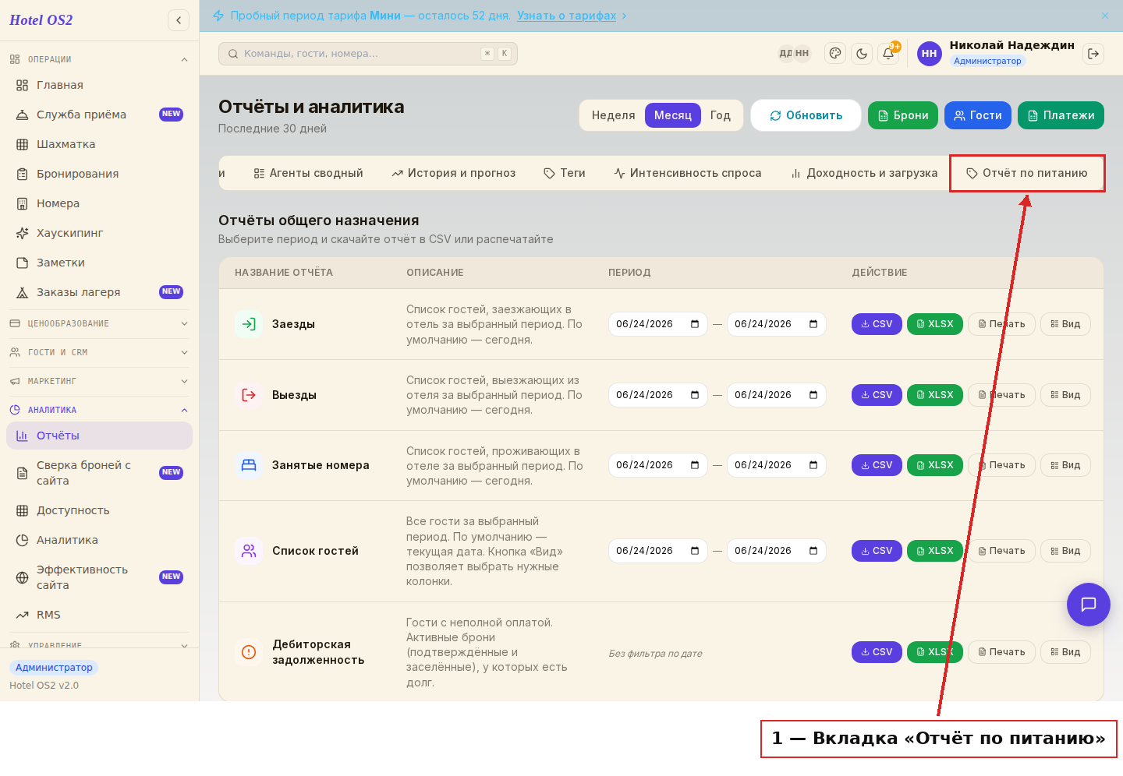Open the notifications bell icon
1123x776 pixels.
click(888, 54)
